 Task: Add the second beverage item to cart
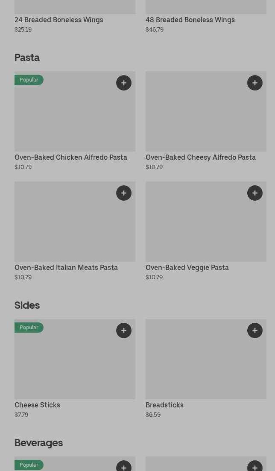(255, 467)
